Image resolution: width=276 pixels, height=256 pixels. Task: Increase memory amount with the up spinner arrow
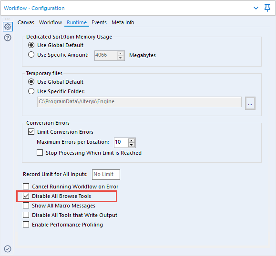click(x=121, y=54)
